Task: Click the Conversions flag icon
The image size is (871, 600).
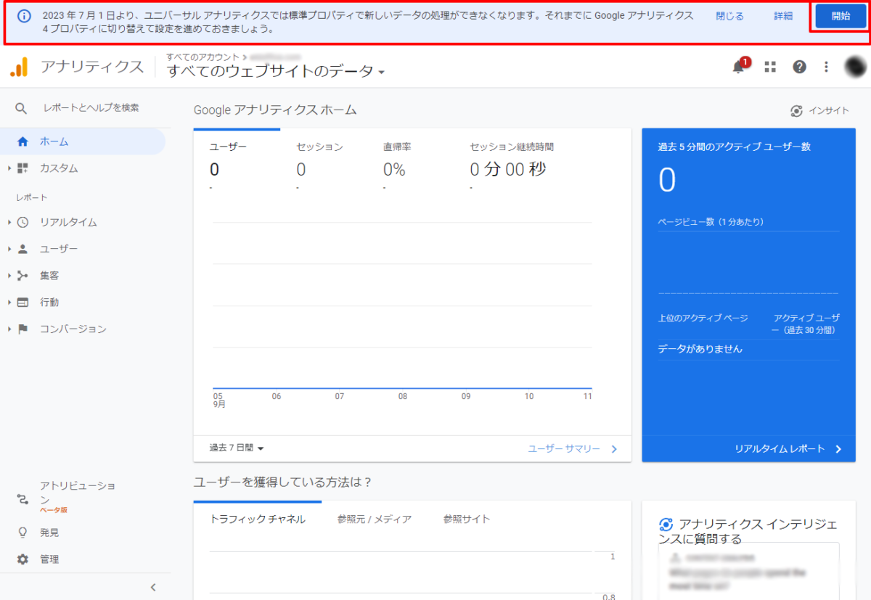Action: tap(23, 329)
